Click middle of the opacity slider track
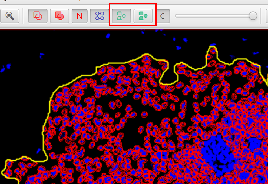The image size is (268, 184). (214, 16)
